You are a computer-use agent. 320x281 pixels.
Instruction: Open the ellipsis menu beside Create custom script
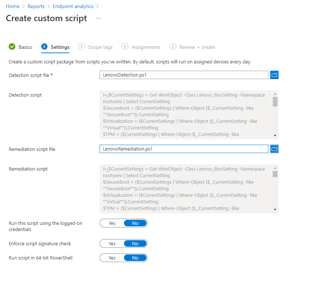pyautogui.click(x=99, y=18)
